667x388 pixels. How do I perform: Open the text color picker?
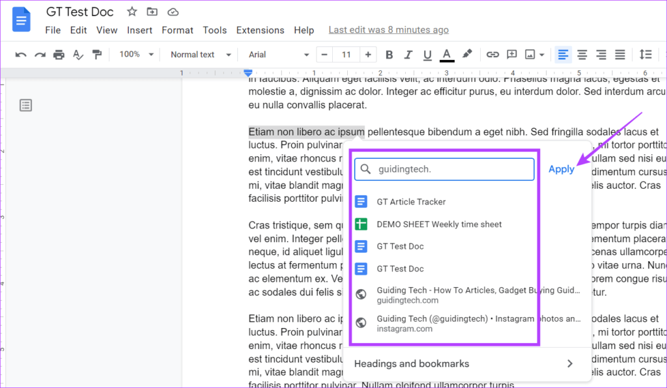tap(446, 55)
